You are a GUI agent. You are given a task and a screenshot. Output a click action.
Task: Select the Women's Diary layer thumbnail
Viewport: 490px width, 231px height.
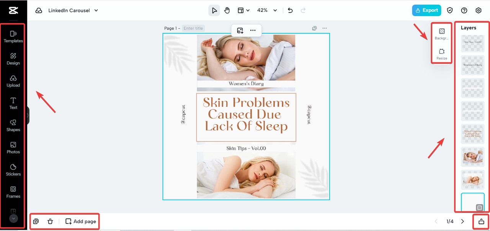pyautogui.click(x=473, y=65)
